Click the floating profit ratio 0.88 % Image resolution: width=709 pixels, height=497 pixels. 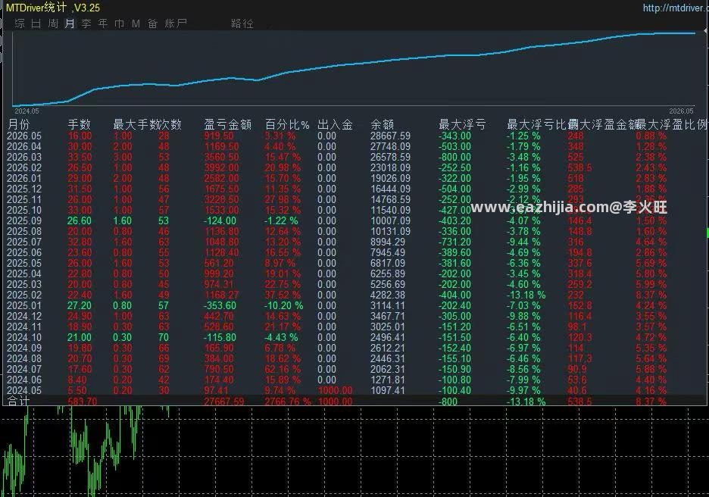pyautogui.click(x=651, y=136)
